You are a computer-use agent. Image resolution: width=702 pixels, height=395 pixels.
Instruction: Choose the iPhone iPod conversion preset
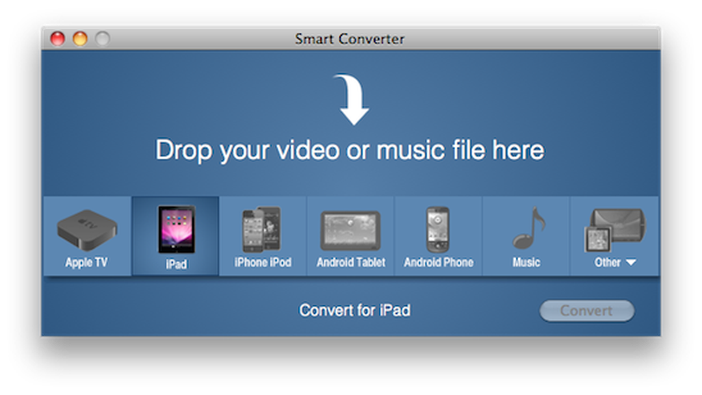[x=262, y=236]
